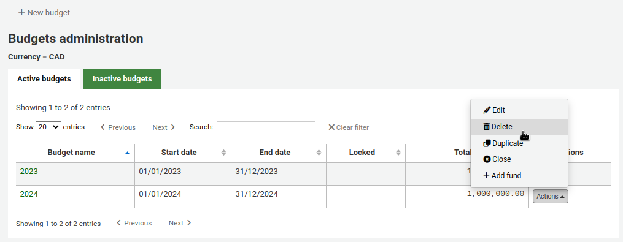Sort by the Start date column
This screenshot has height=242, width=623.
(183, 153)
